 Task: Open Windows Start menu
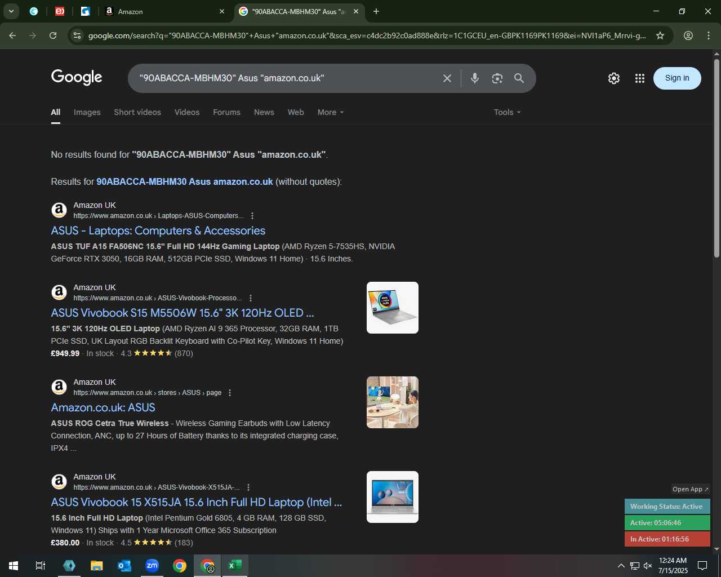tap(14, 566)
